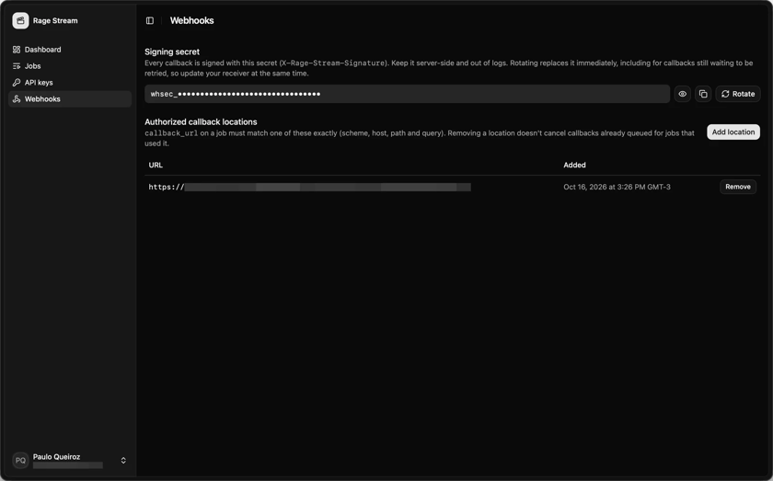This screenshot has width=773, height=481.
Task: Toggle the sidebar panel icon
Action: (150, 21)
